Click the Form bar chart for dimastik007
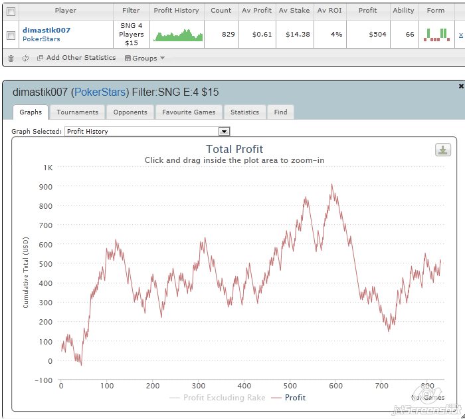Viewport: 465px width, 419px height. [436, 35]
